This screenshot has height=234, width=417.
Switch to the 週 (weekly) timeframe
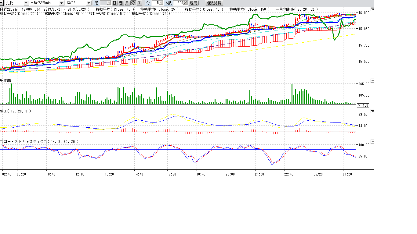point(121,3)
